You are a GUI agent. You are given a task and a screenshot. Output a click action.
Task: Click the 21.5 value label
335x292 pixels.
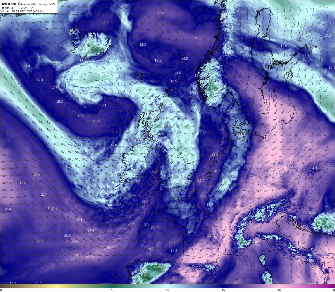tap(197, 38)
